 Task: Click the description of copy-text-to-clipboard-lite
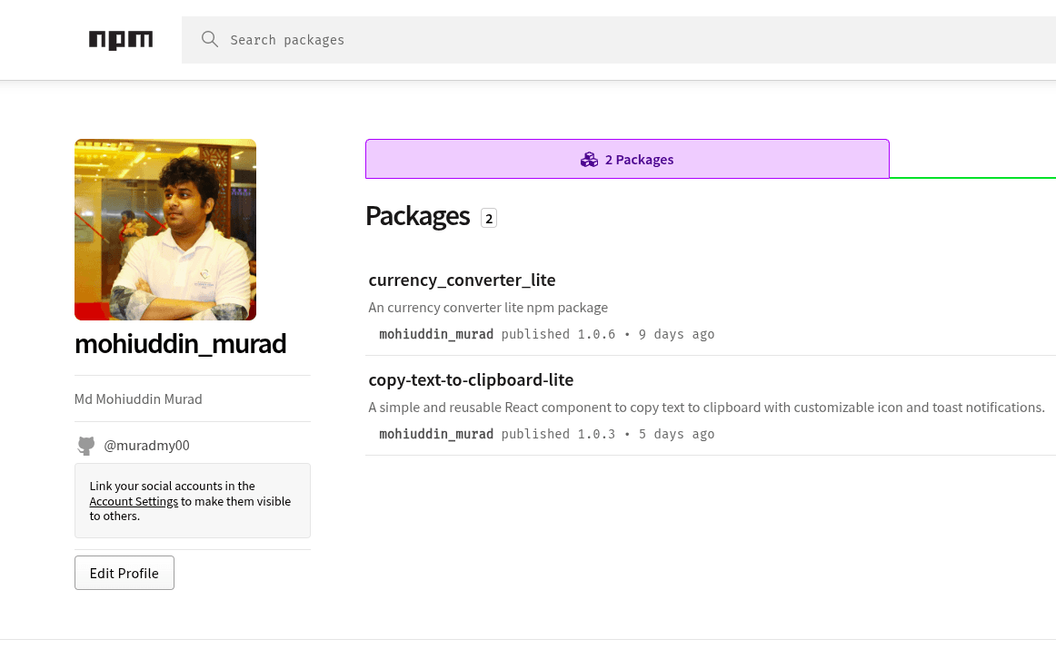coord(706,407)
